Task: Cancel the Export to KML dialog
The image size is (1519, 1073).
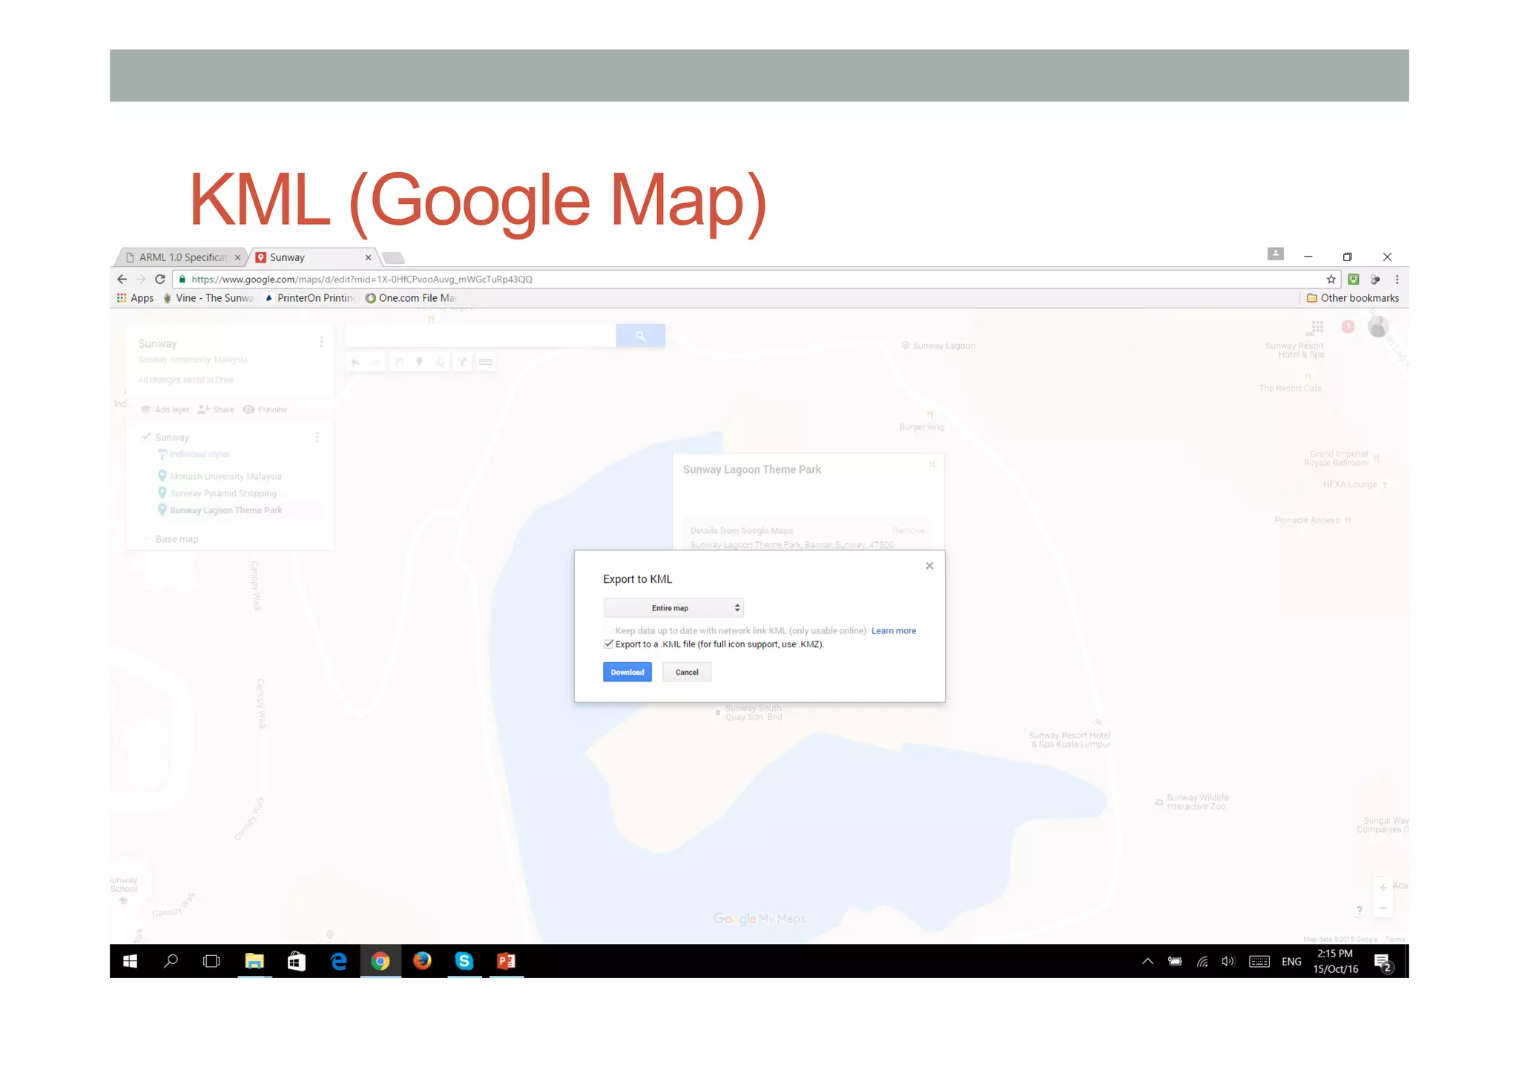Action: (687, 672)
